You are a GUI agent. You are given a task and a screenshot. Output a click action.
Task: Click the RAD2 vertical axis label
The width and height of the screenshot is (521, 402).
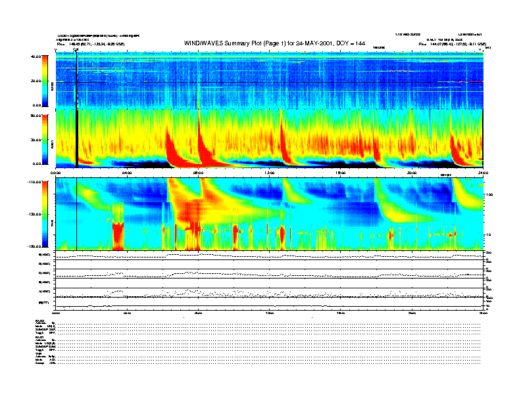52,87
